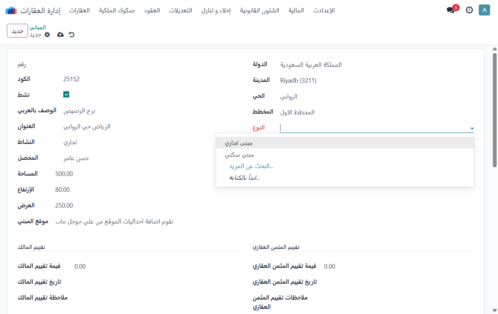Click the المحصل field حسن عامر
498x314 pixels.
pos(76,158)
